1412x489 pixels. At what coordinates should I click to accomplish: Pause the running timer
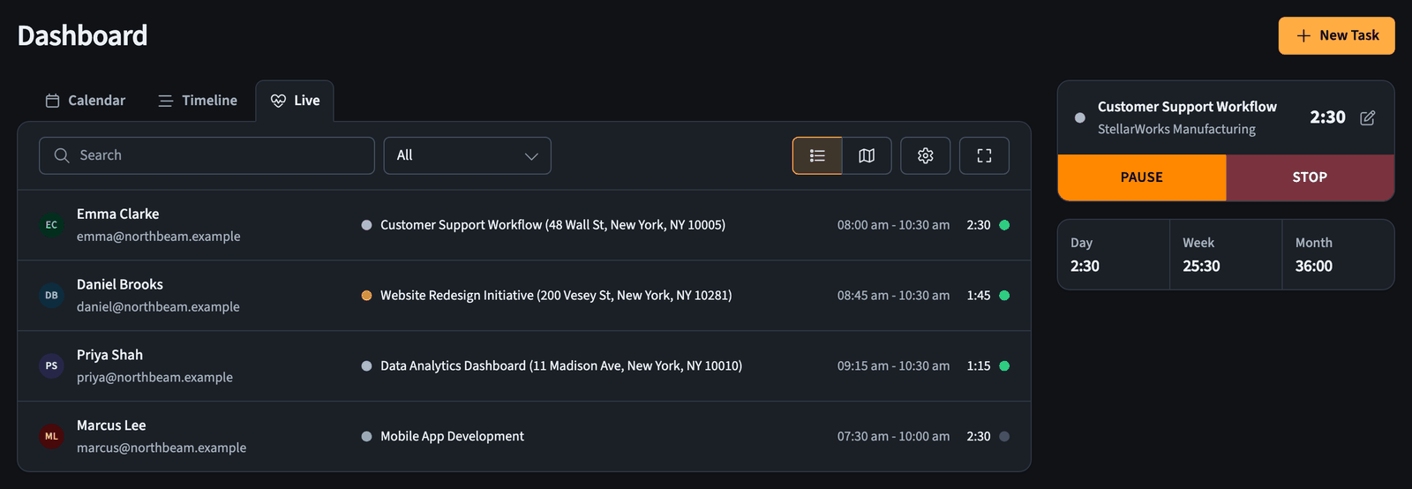coord(1142,177)
